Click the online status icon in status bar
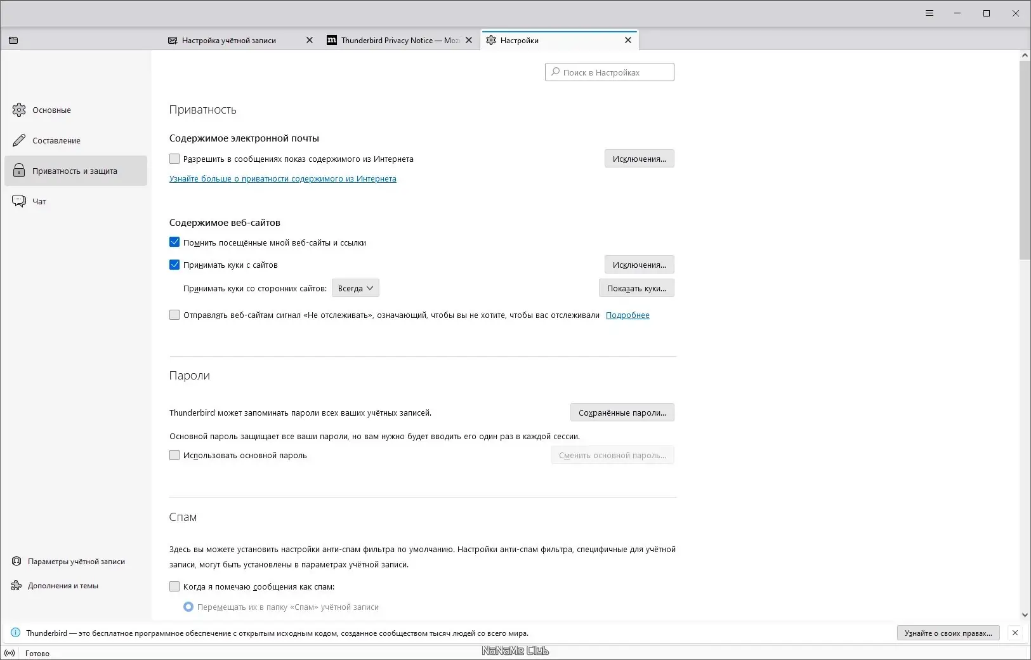Screen dimensions: 1031x660 click(x=10, y=653)
